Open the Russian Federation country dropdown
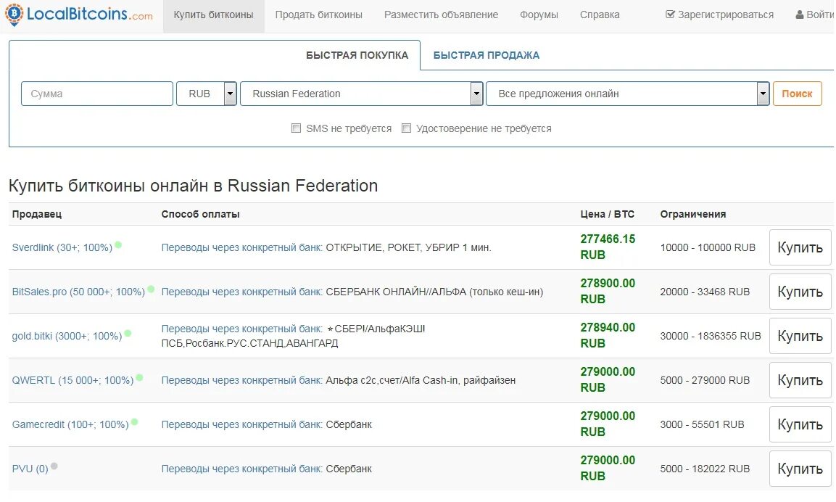The width and height of the screenshot is (836, 502). 362,94
